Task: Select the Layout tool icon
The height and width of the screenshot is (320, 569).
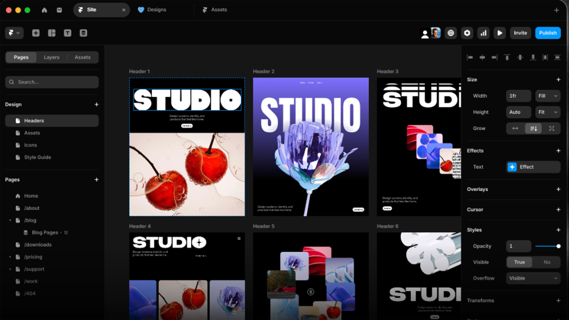Action: pyautogui.click(x=52, y=33)
